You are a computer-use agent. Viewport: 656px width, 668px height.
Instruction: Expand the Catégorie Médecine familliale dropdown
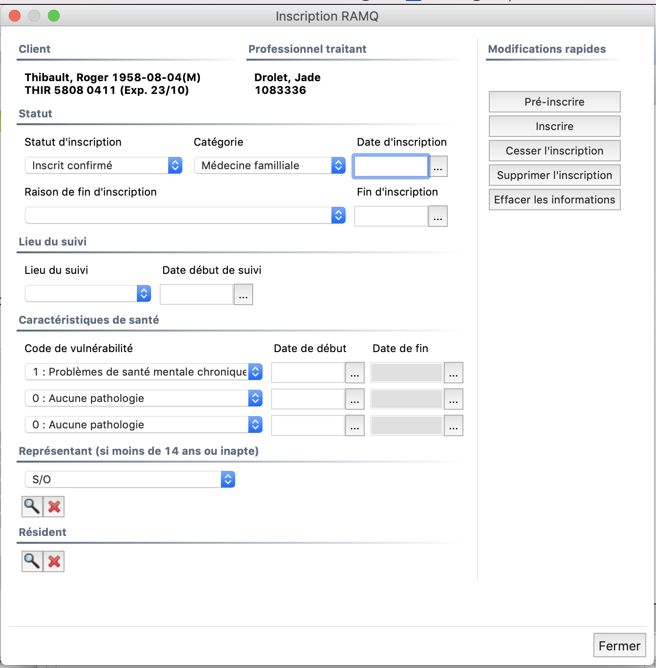[270, 165]
